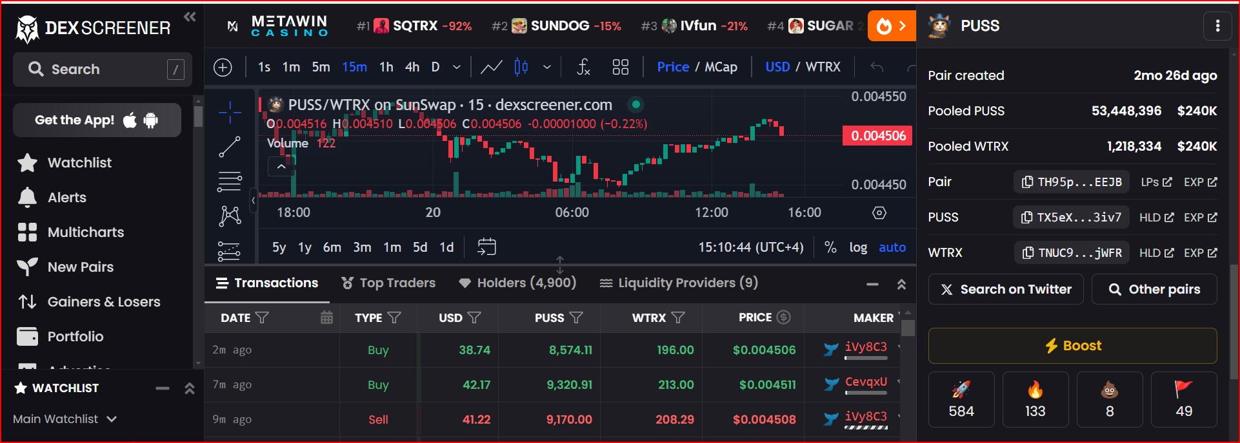Switch to the Top Traders tab
Viewport: 1240px width, 443px height.
tap(388, 283)
